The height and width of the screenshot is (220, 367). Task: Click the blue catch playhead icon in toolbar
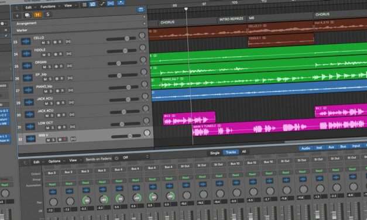pyautogui.click(x=111, y=3)
